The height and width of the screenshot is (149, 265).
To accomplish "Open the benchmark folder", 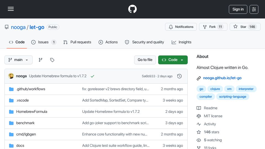I will (25, 123).
